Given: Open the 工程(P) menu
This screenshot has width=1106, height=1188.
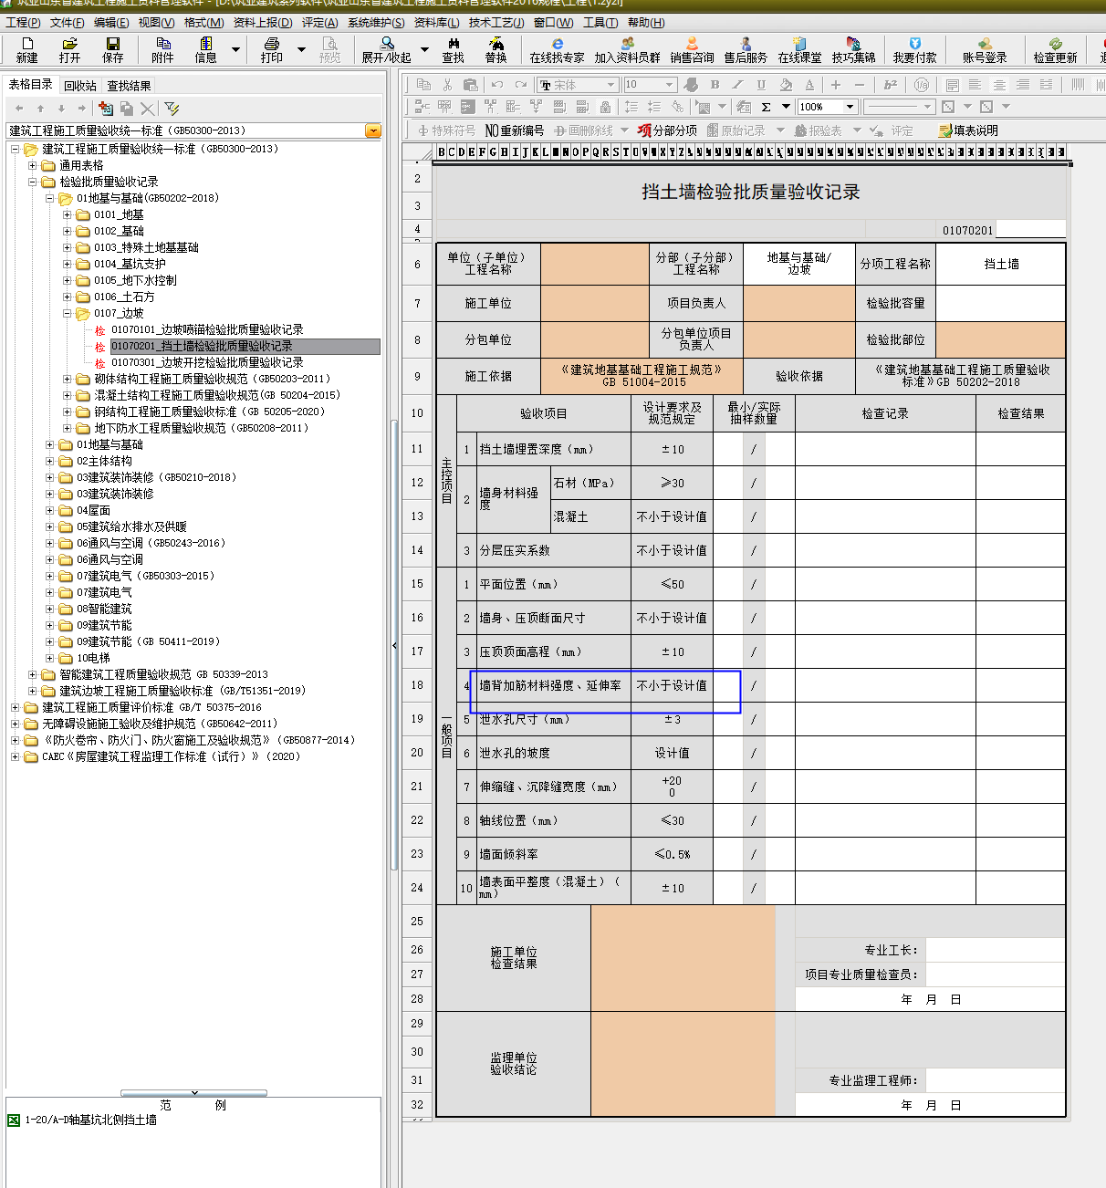Looking at the screenshot, I should pos(23,22).
